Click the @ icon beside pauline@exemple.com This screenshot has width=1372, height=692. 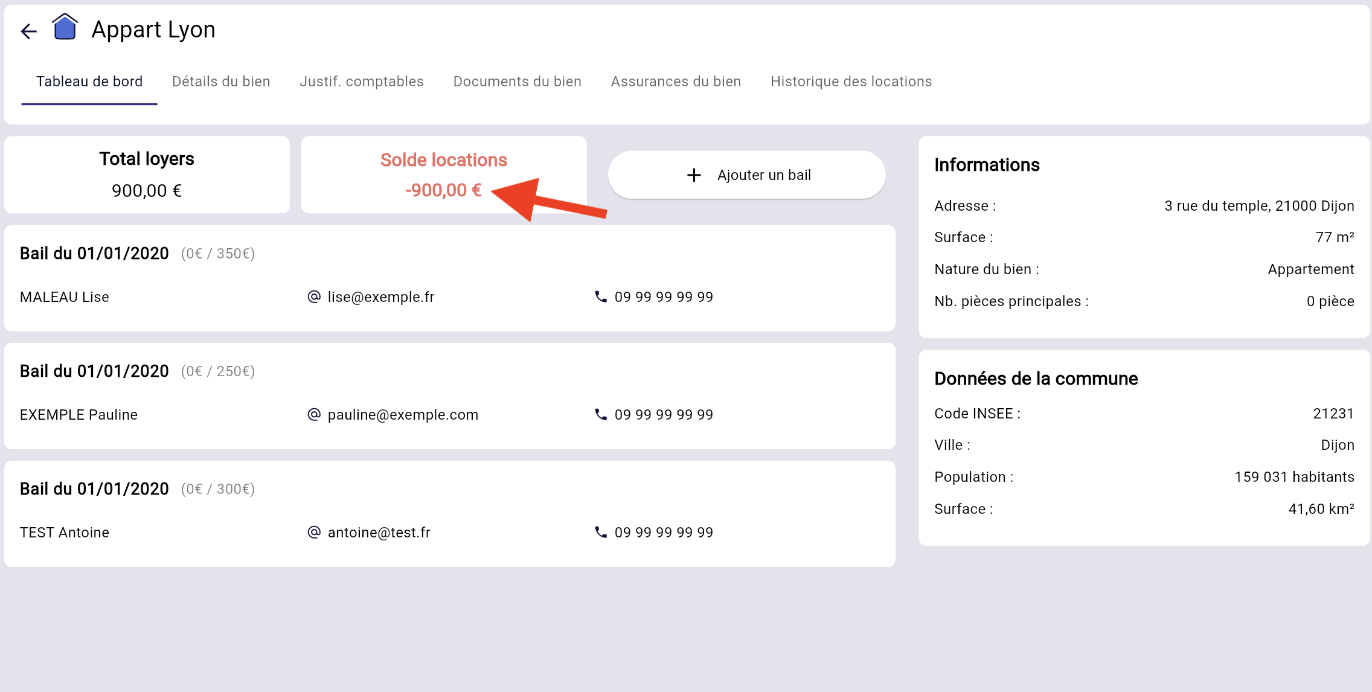click(314, 414)
